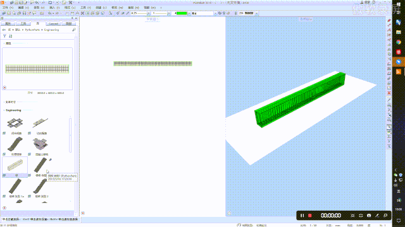Open the layer dropdown right of the color selector

[x=215, y=13]
